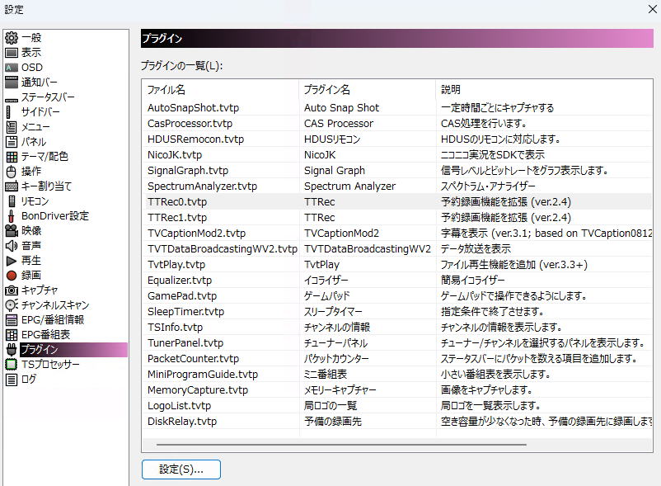Click the green chip icon for TSプロセッサー
The width and height of the screenshot is (661, 486).
(x=12, y=364)
